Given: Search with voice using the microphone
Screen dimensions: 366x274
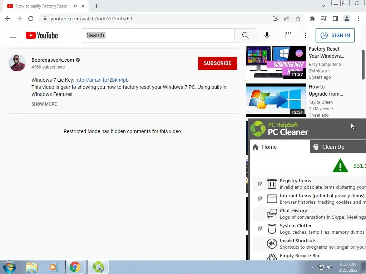Looking at the screenshot, I should (x=267, y=35).
